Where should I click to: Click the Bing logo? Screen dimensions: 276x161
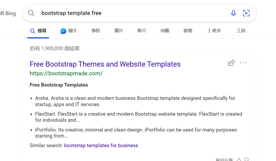click(x=8, y=13)
